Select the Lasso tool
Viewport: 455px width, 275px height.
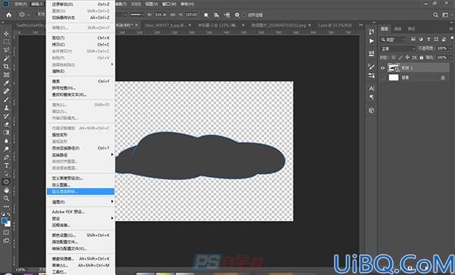coord(6,50)
